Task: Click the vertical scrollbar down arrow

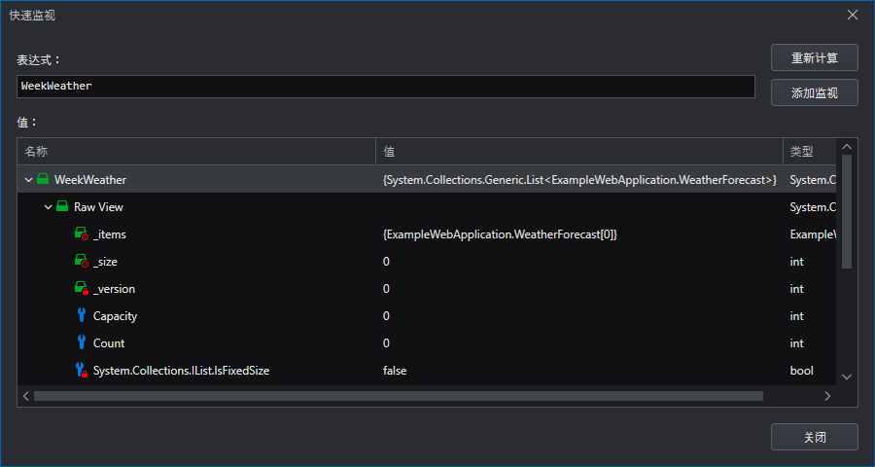Action: (847, 377)
